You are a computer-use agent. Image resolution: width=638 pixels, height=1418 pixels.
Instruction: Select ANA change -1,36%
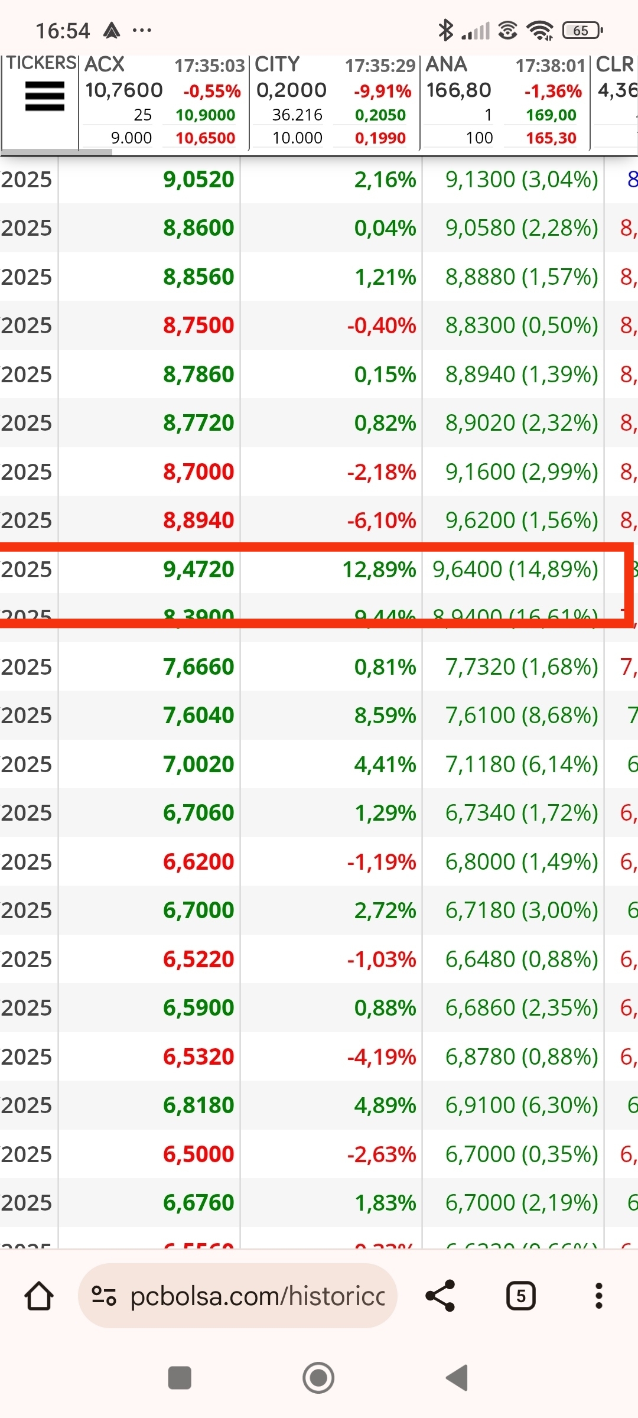pyautogui.click(x=553, y=91)
